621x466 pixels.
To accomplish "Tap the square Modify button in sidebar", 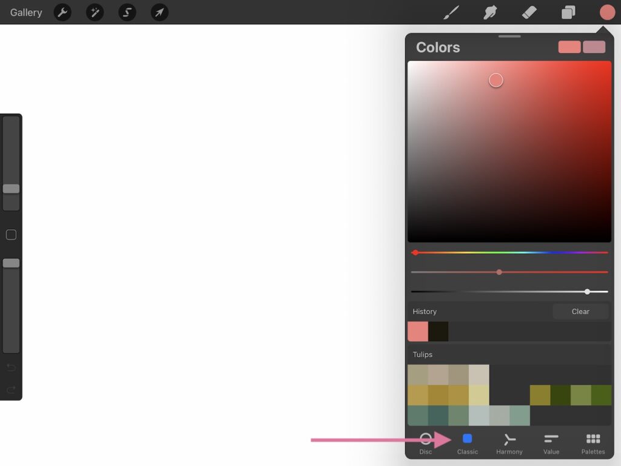I will [x=11, y=235].
